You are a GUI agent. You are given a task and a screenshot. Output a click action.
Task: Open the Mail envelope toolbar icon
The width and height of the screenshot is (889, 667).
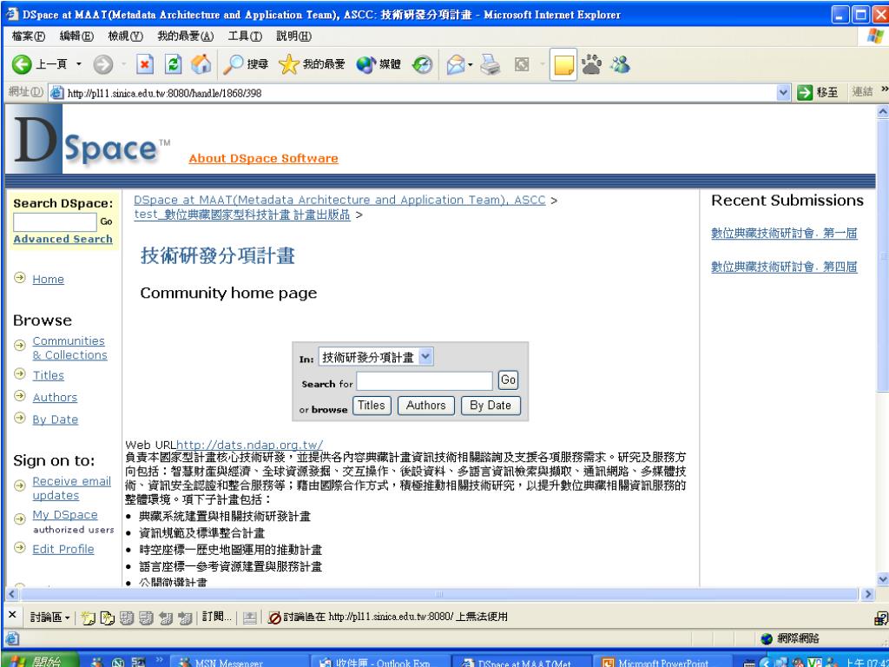pos(455,64)
